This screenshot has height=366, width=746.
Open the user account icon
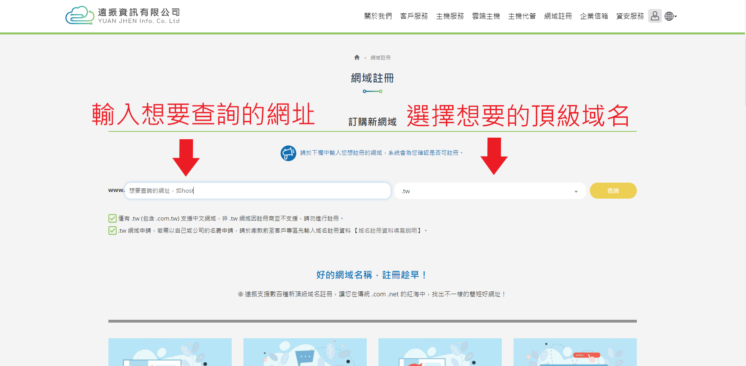(655, 16)
